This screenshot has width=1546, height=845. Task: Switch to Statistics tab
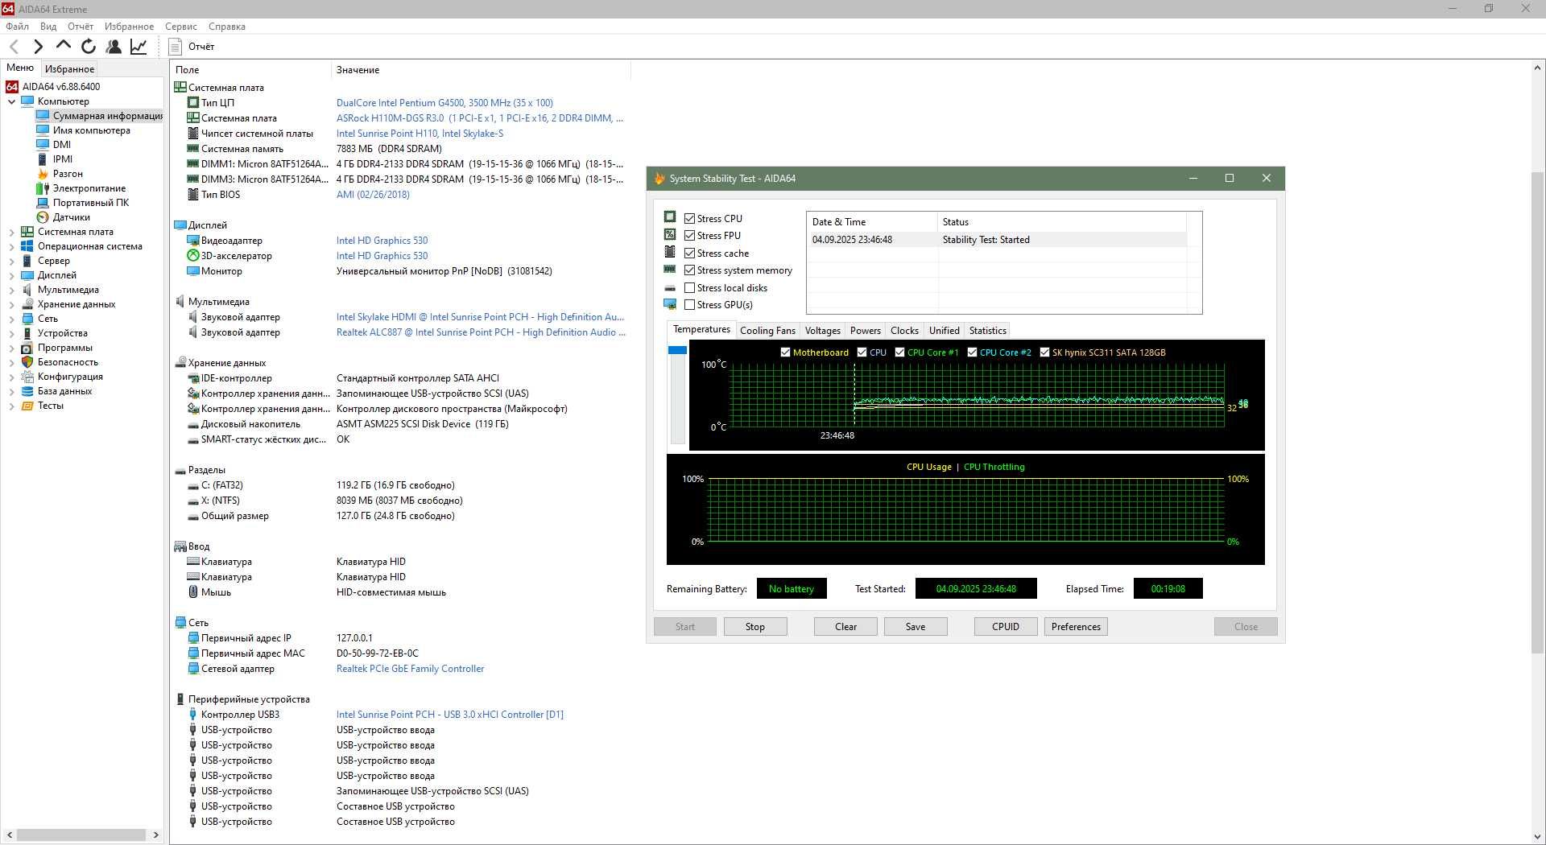coord(987,331)
